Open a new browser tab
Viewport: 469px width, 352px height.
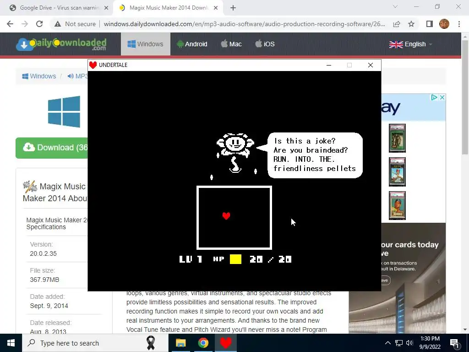pos(233,8)
